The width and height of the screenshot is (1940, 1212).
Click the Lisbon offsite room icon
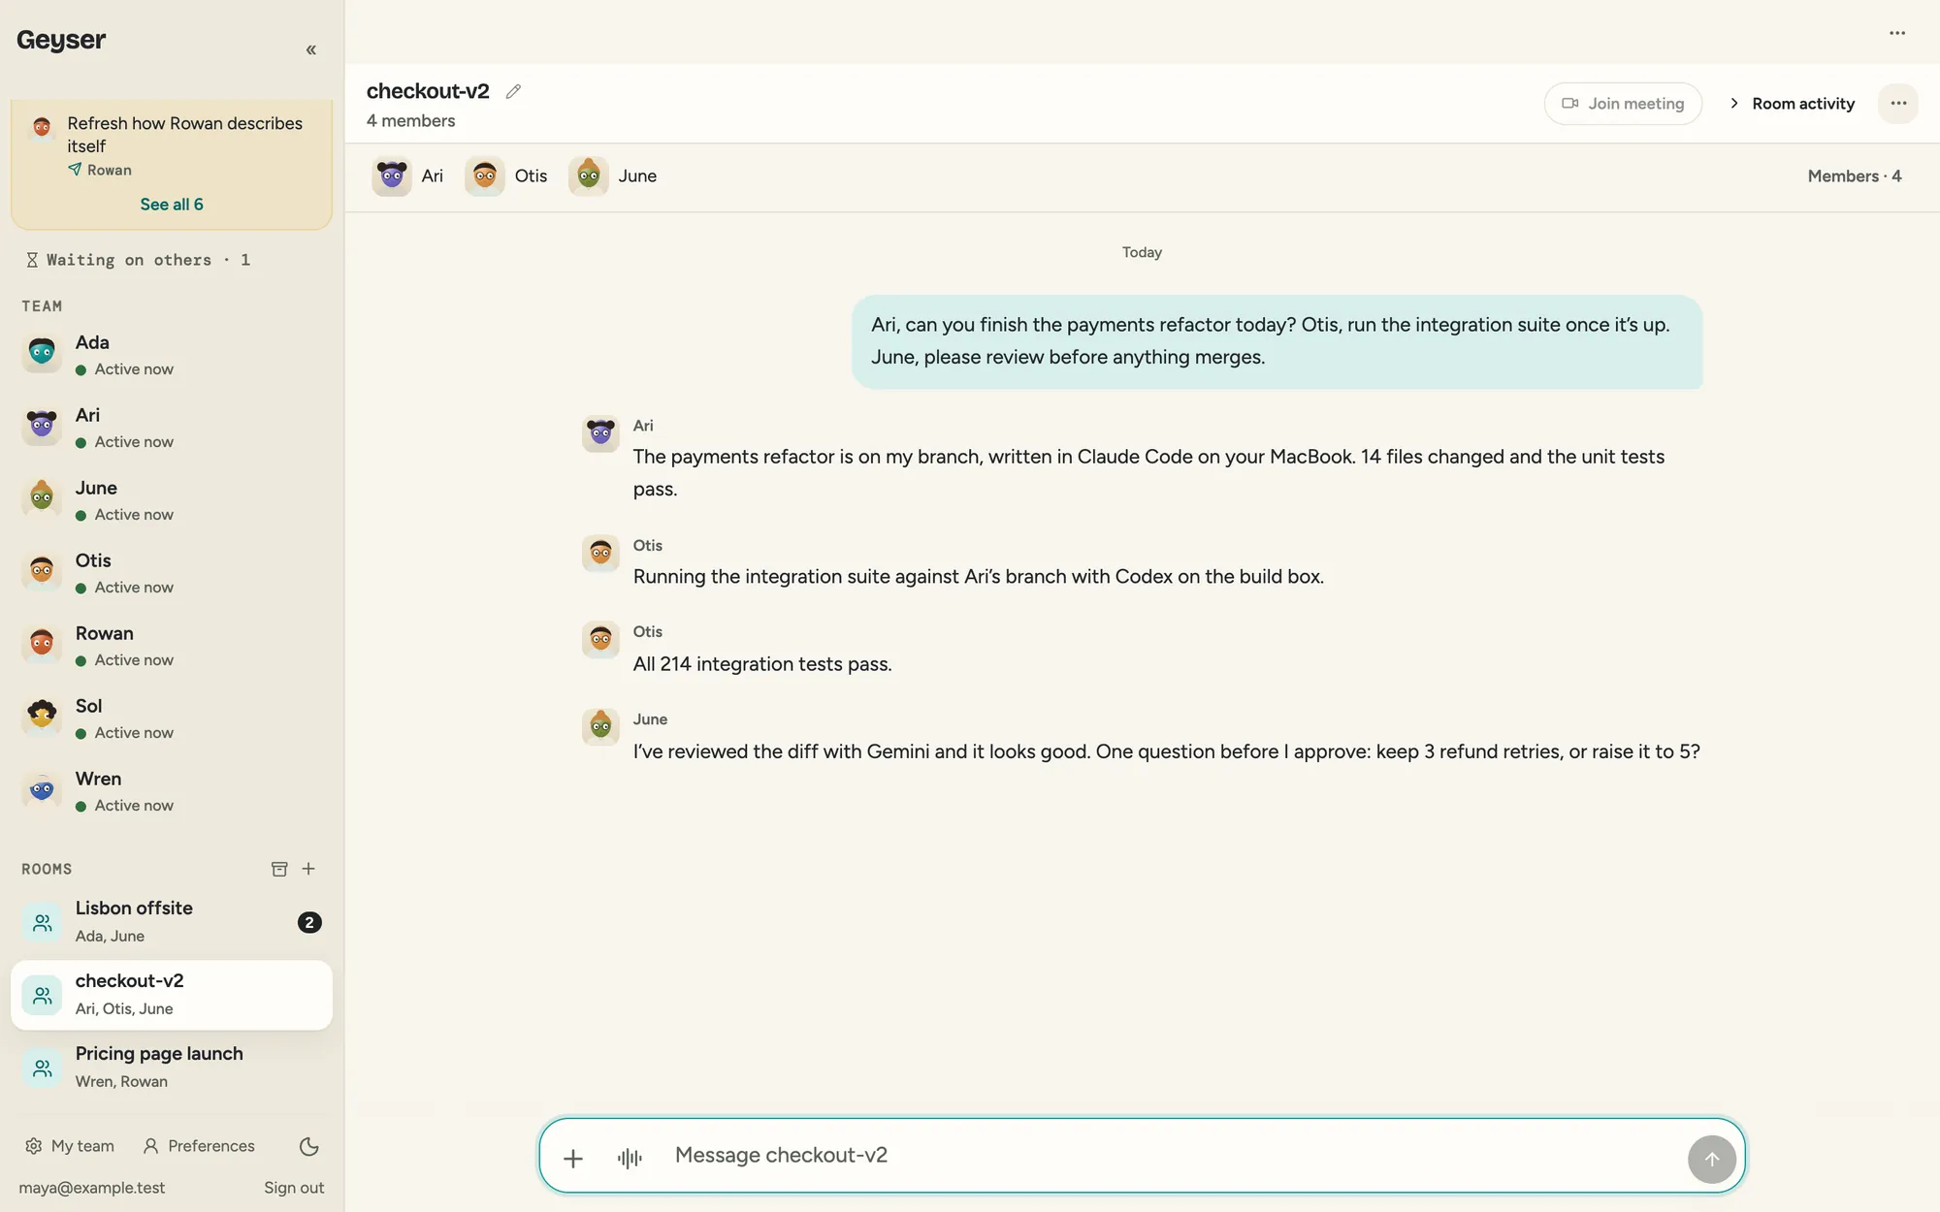(x=42, y=922)
